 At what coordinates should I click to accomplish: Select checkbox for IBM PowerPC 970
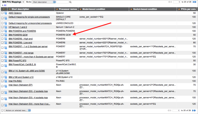point(2,61)
